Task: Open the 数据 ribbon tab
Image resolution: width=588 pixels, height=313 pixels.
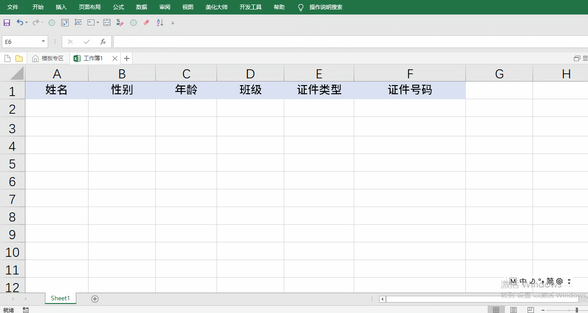Action: [142, 7]
